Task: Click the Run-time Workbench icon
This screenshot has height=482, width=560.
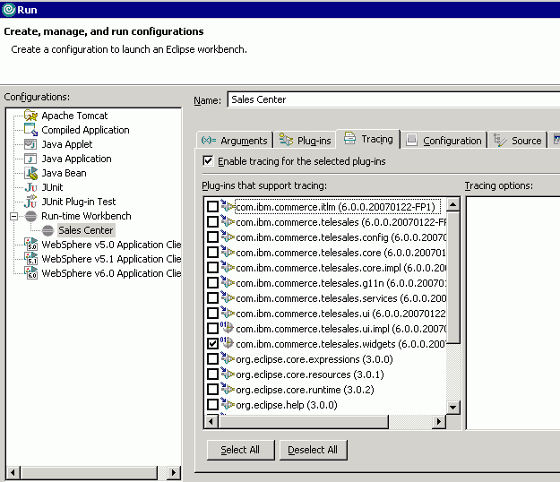Action: click(30, 216)
